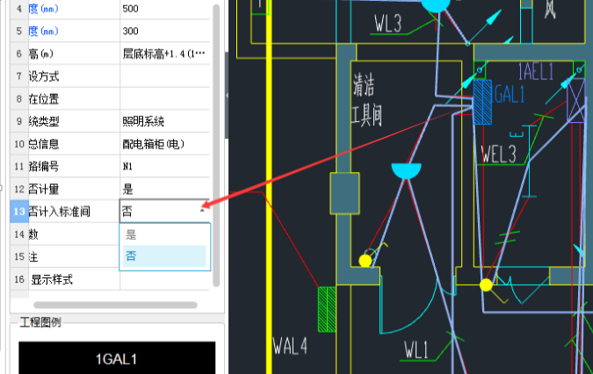
Task: Click the 配电箱柜(电) value cell
Action: coord(164,143)
